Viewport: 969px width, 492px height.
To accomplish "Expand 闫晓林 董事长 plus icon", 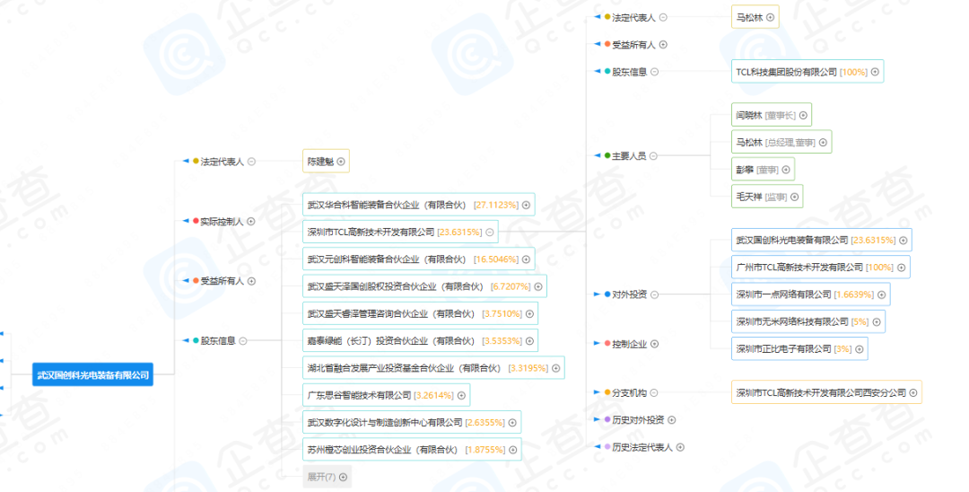I will click(803, 115).
